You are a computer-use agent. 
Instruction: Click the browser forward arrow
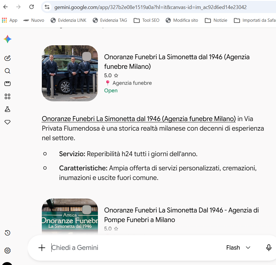pyautogui.click(x=18, y=7)
